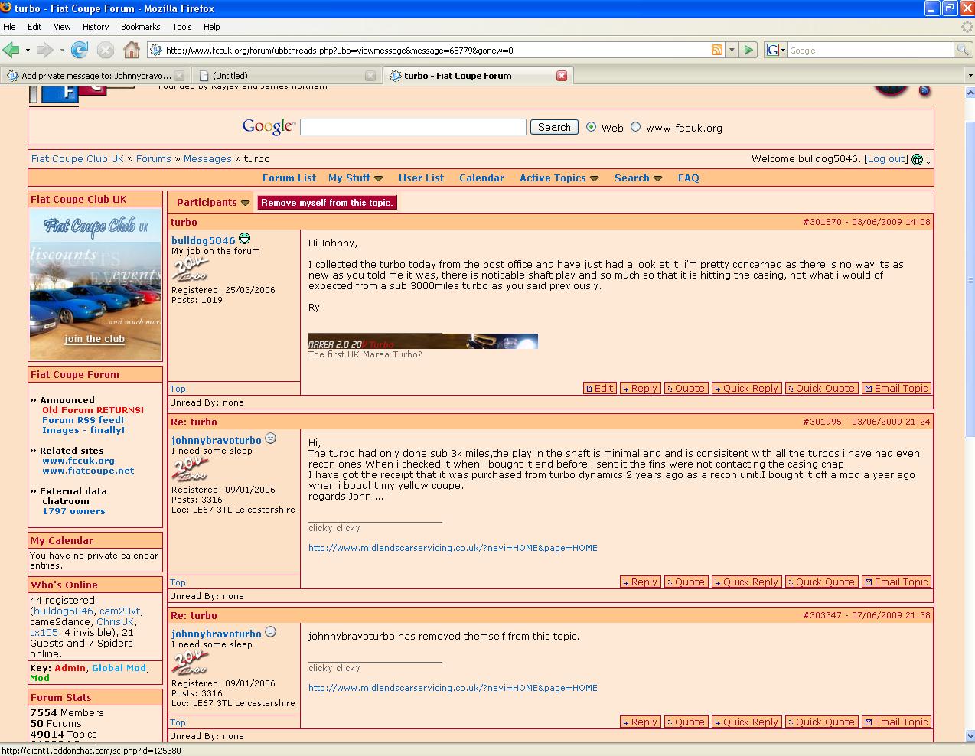Click the Log out link
The image size is (975, 756).
point(886,159)
